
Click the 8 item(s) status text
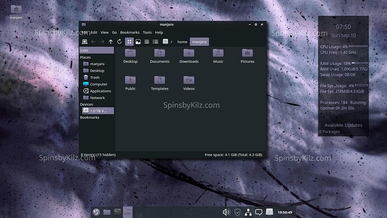coord(98,155)
